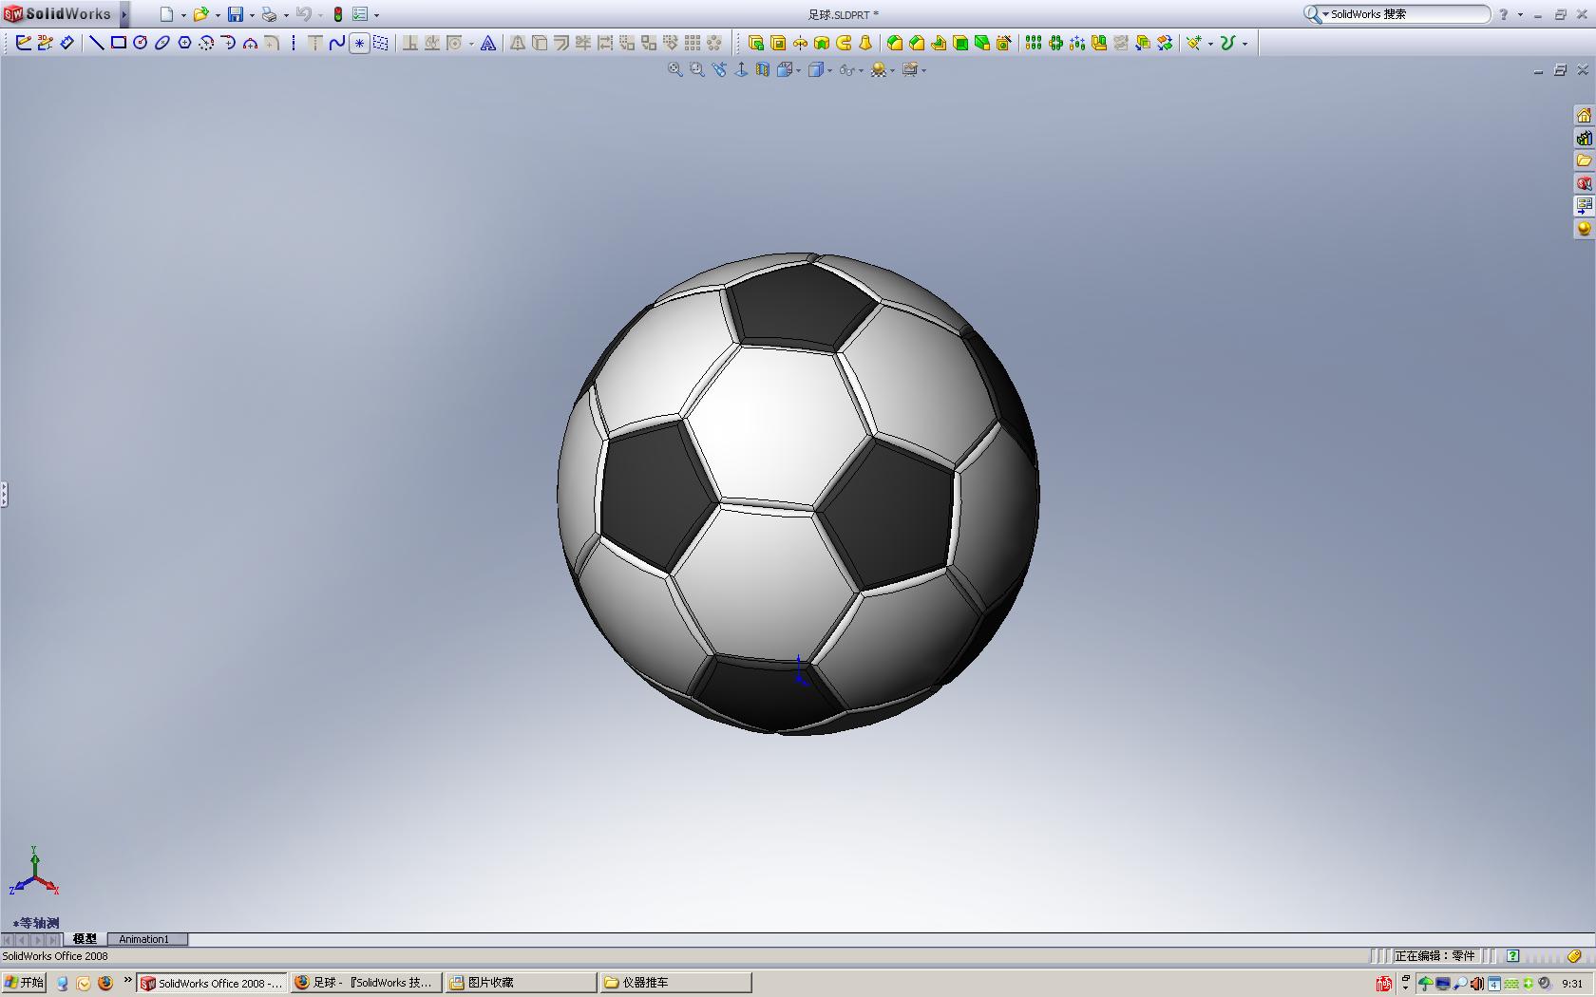
Task: Open the Help question mark menu
Action: click(1503, 14)
